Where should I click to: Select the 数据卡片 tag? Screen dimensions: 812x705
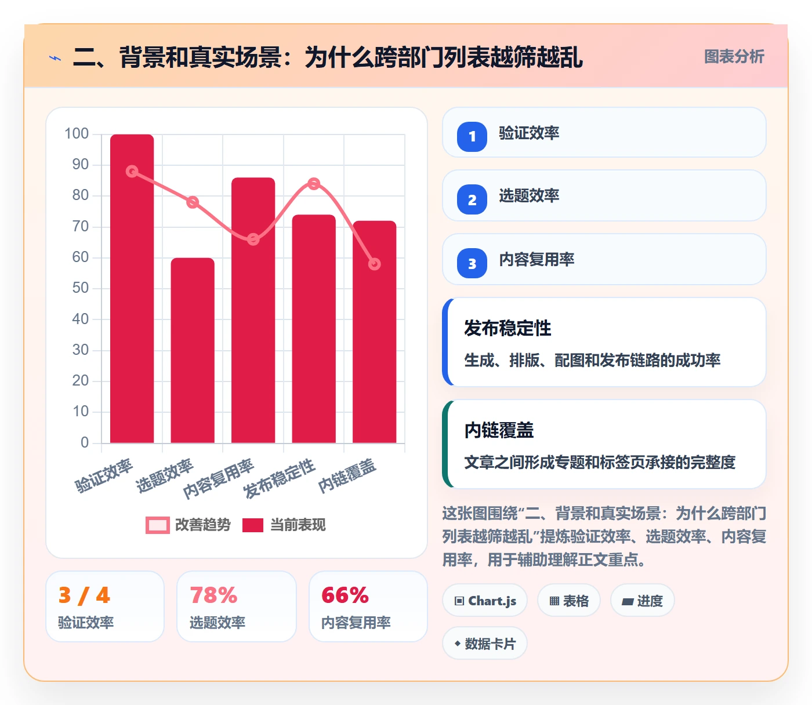(x=485, y=644)
